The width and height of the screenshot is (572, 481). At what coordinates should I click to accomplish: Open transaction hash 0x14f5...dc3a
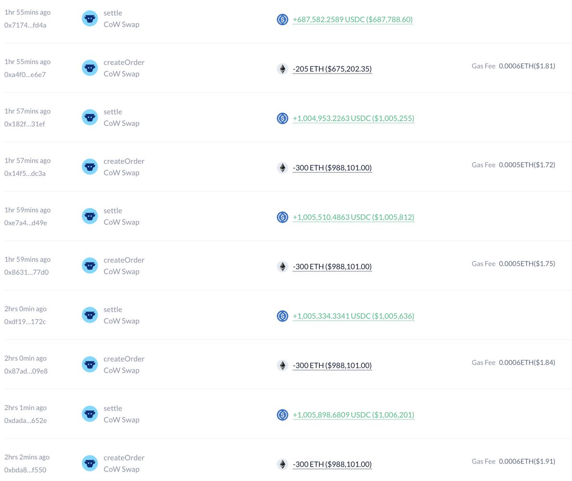[x=25, y=173]
